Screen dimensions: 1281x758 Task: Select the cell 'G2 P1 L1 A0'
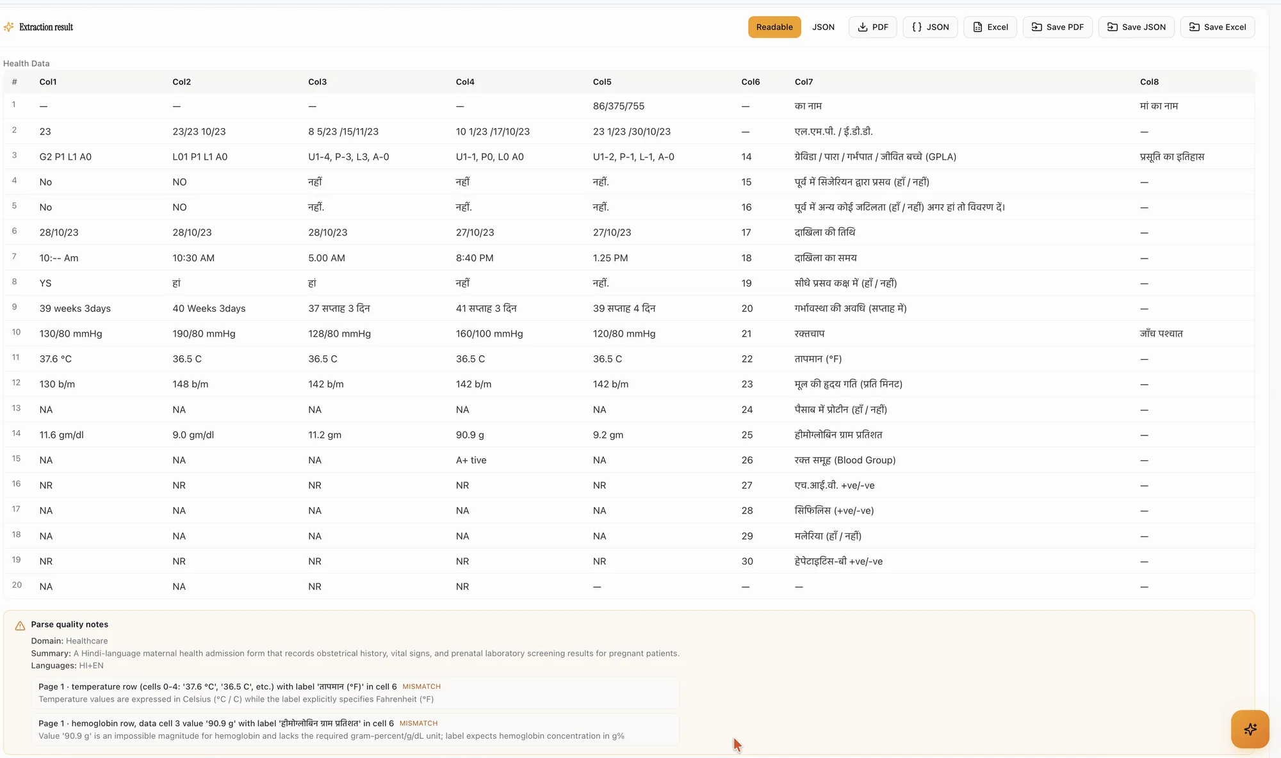65,157
